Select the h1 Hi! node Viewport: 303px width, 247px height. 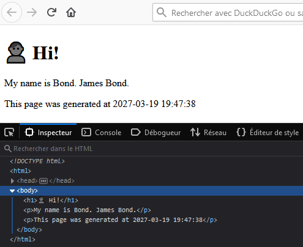pyautogui.click(x=51, y=201)
